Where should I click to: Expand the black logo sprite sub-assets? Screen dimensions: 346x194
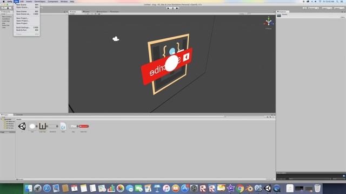click(47, 126)
